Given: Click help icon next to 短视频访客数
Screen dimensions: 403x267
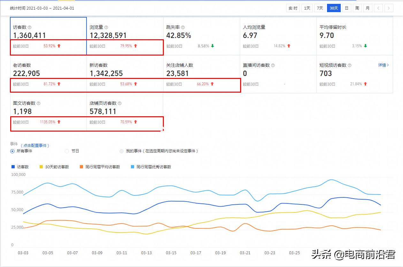Looking at the screenshot, I should click(x=349, y=65).
